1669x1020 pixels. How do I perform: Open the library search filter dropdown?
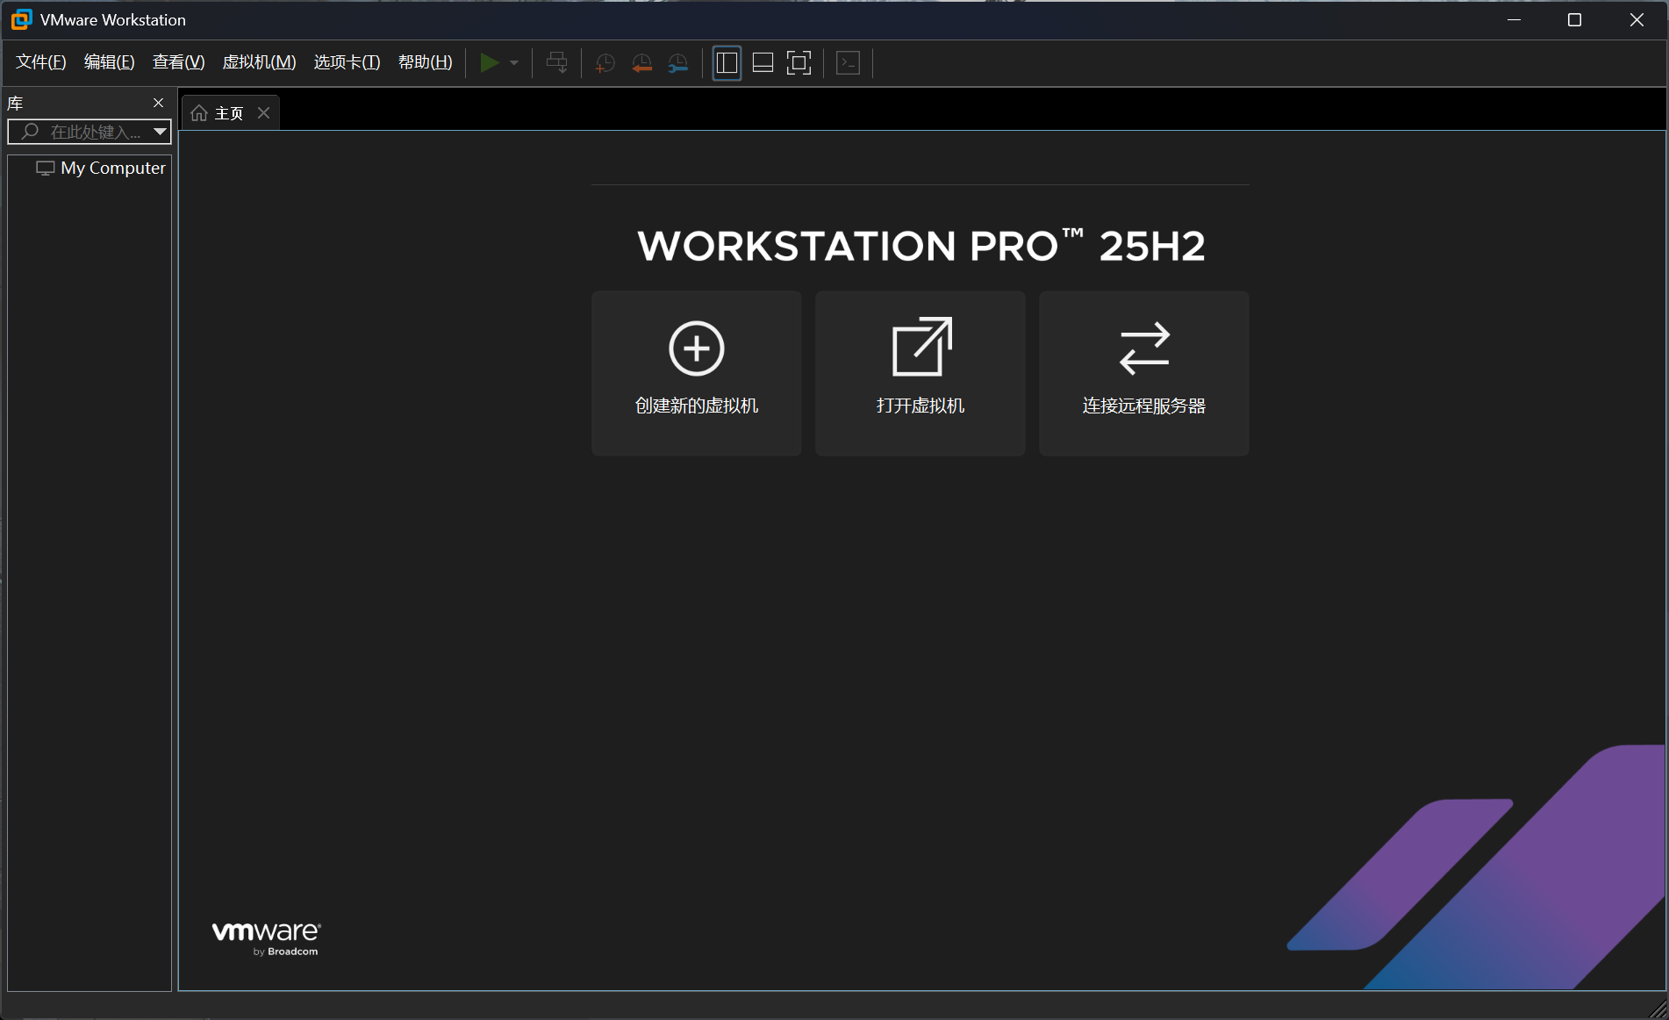coord(160,132)
